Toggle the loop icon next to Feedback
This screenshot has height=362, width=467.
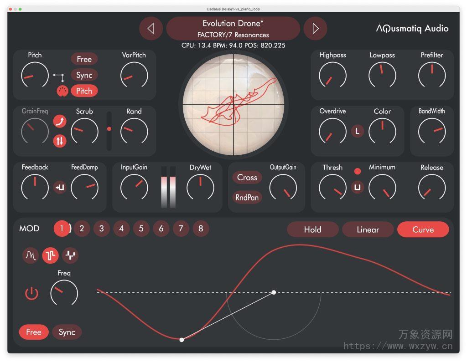[x=59, y=187]
